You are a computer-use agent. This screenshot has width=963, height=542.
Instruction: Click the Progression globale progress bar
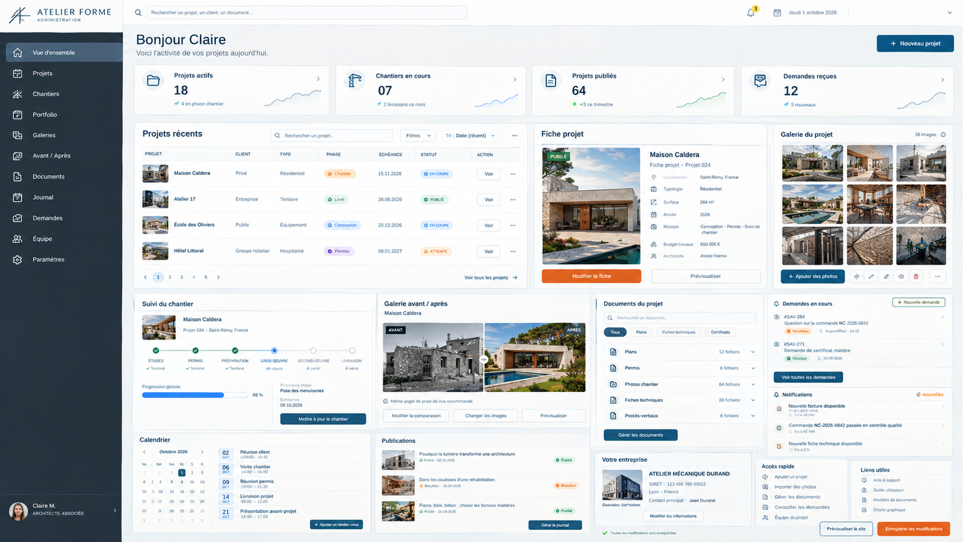click(195, 395)
